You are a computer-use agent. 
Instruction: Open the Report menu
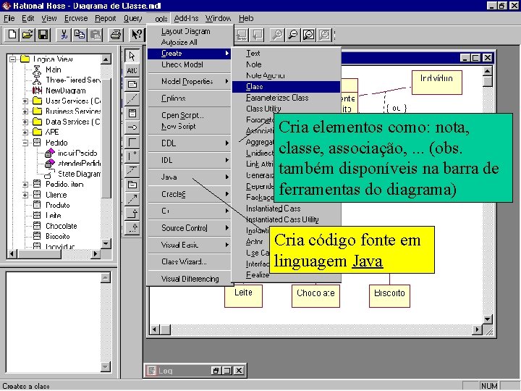[106, 18]
